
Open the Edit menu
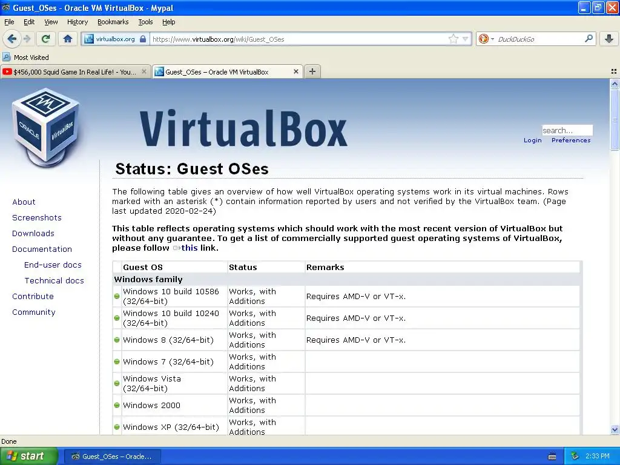(x=29, y=22)
